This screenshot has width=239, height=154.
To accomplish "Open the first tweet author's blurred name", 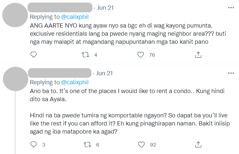I will (60, 7).
